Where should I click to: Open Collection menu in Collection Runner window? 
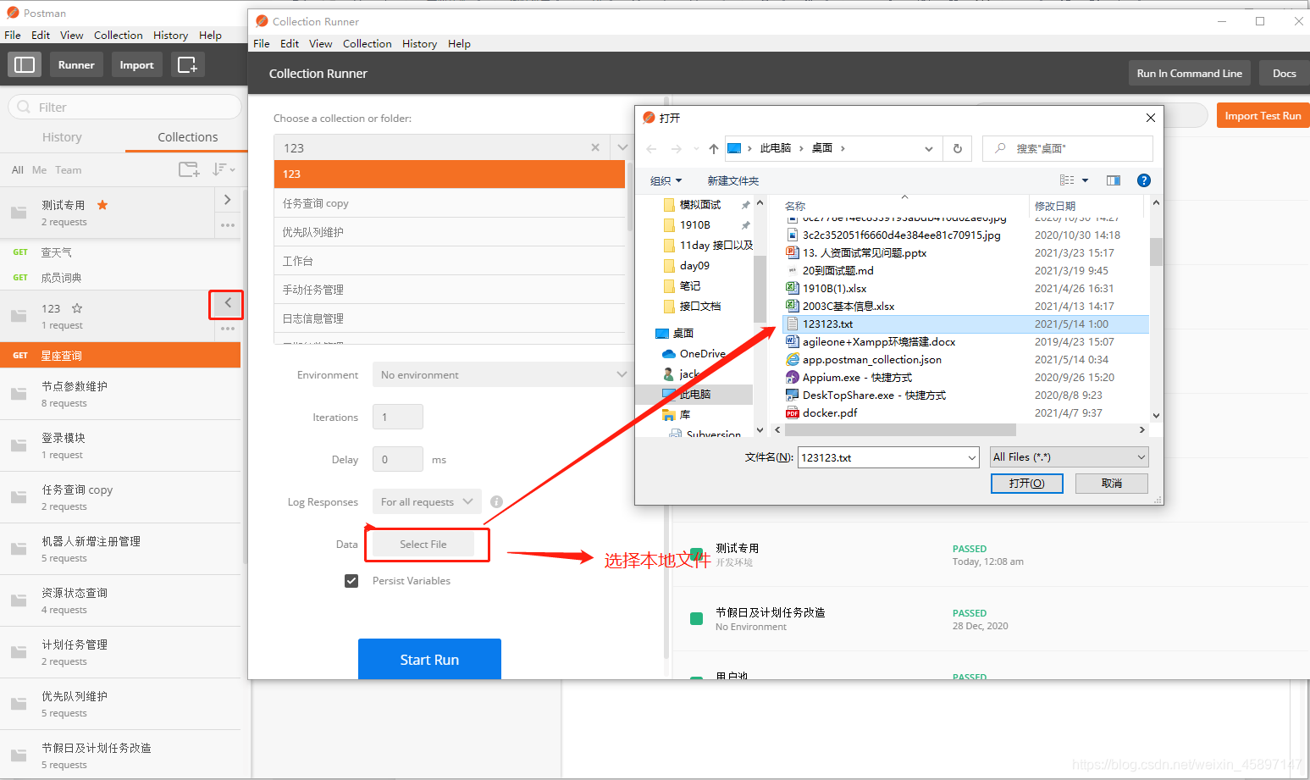(367, 44)
